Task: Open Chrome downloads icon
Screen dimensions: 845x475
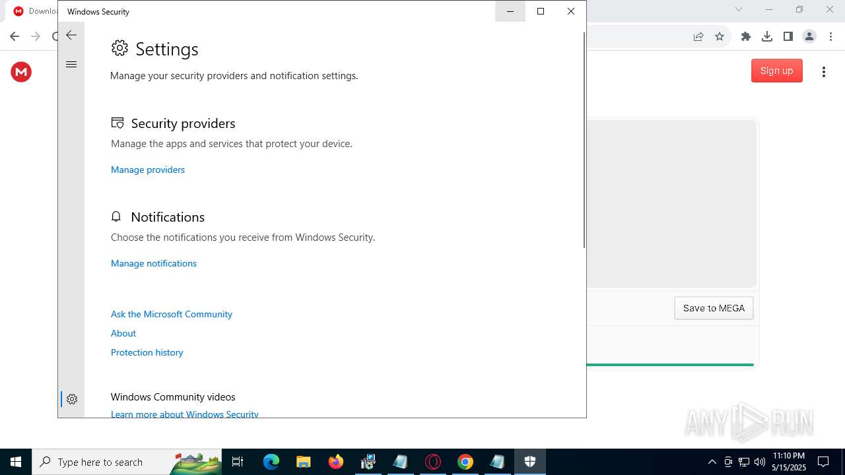Action: pos(767,37)
